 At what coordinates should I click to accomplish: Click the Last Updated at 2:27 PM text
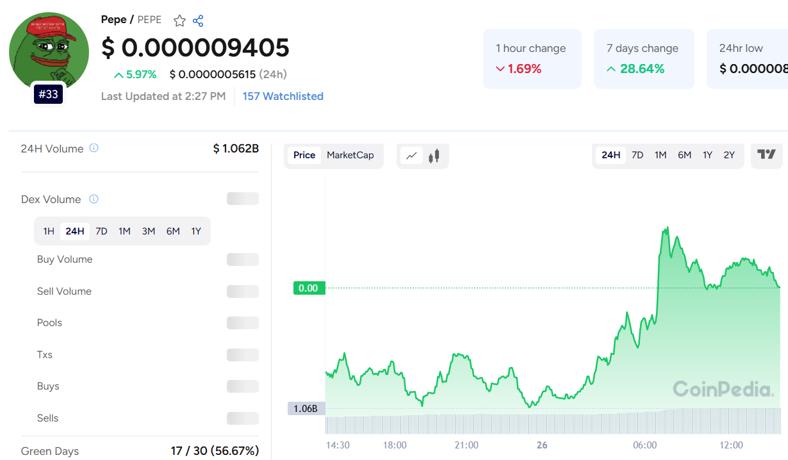tap(163, 96)
